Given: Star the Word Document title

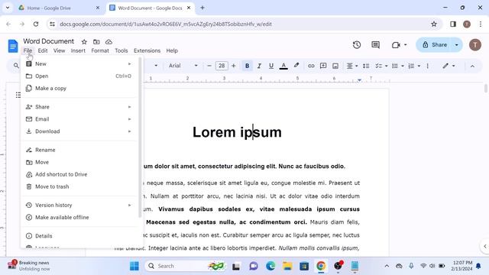Looking at the screenshot, I should pos(84,42).
